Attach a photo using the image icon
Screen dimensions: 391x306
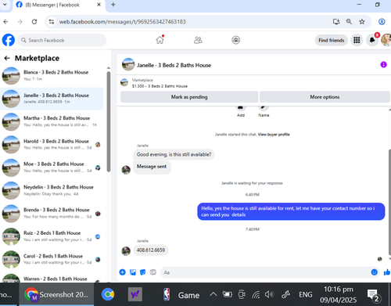[x=133, y=272]
